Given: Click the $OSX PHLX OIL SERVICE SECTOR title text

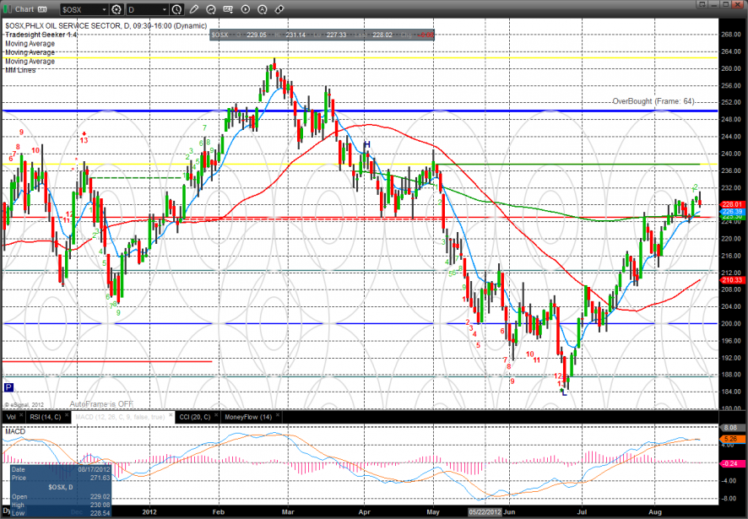Looking at the screenshot, I should (106, 26).
